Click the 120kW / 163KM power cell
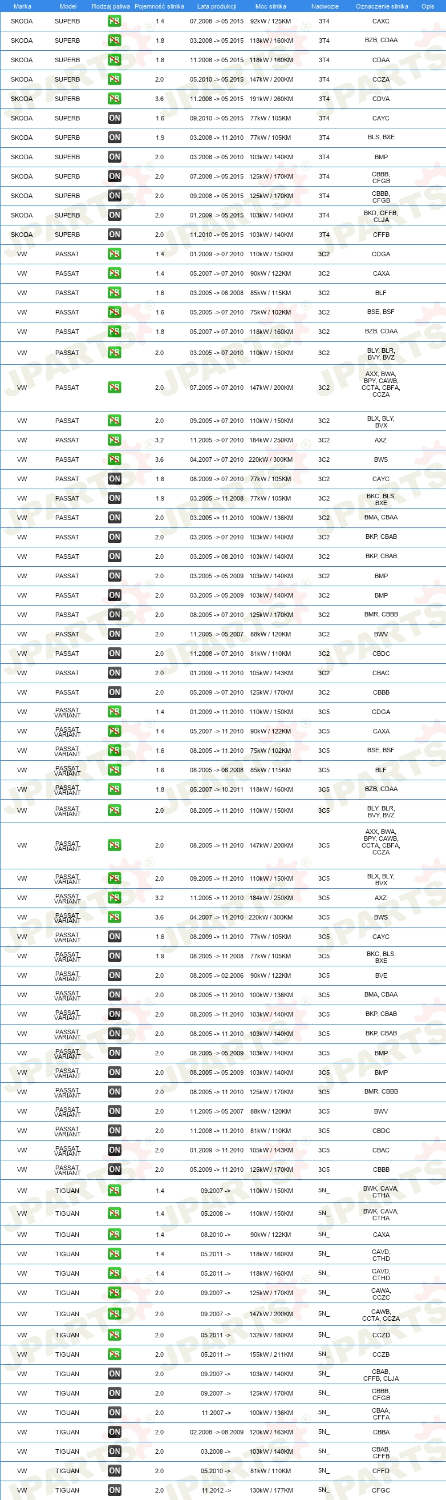 point(271,1433)
